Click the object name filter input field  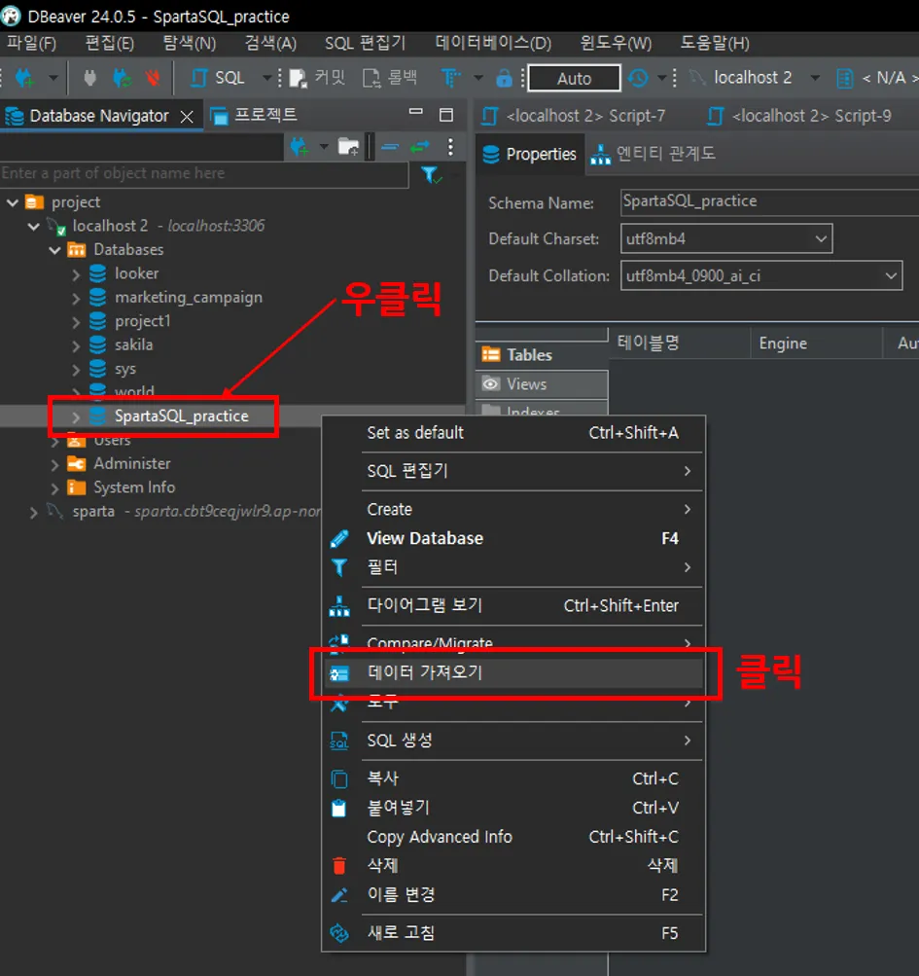tap(204, 173)
